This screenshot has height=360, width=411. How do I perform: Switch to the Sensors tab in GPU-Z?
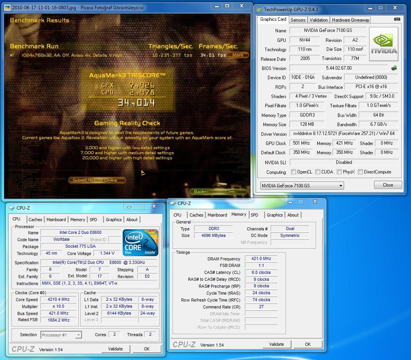pos(298,20)
